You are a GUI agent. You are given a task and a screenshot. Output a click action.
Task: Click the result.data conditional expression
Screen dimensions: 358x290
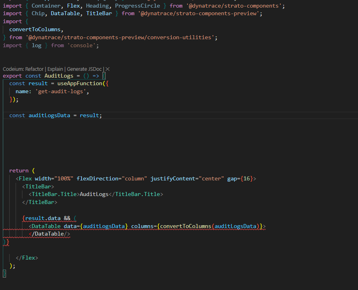coord(43,218)
